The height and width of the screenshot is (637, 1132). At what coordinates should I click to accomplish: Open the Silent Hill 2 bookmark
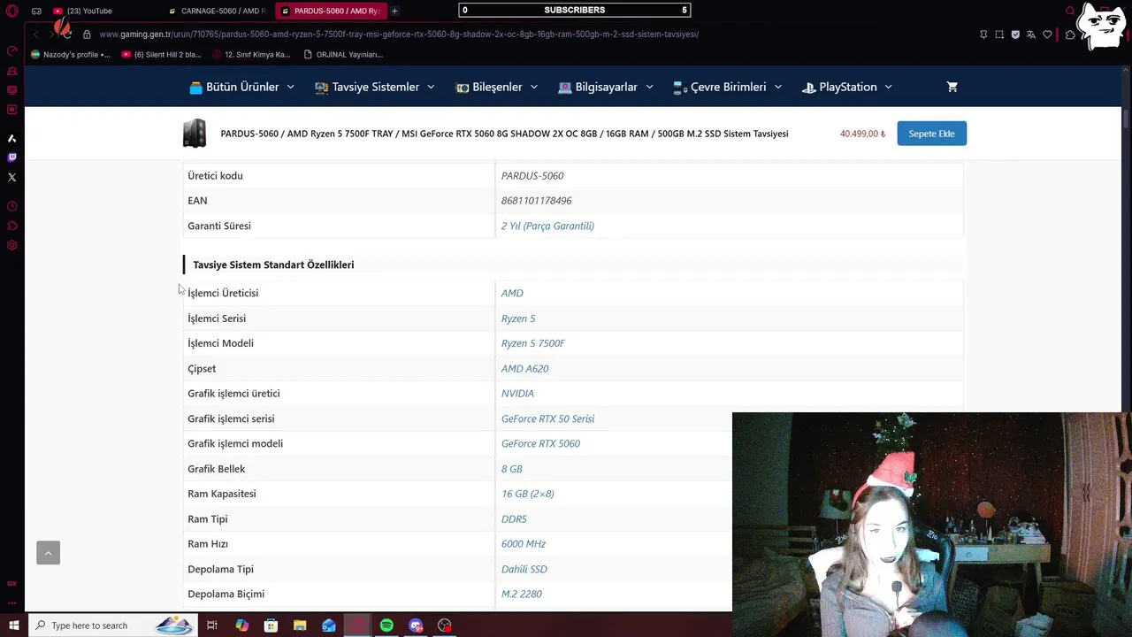(x=162, y=54)
